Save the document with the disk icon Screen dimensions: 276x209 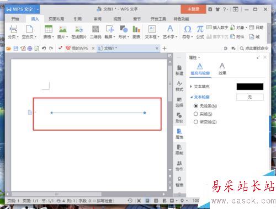[x=16, y=49]
